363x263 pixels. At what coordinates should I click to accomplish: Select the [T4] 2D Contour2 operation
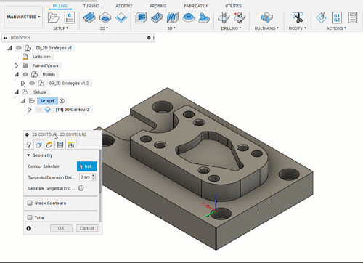(x=73, y=110)
